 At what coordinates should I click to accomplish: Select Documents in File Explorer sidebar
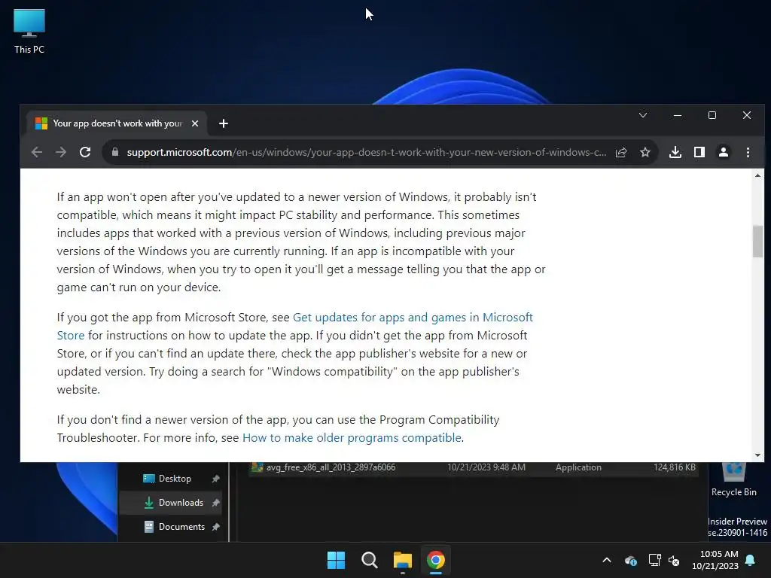coord(169,526)
